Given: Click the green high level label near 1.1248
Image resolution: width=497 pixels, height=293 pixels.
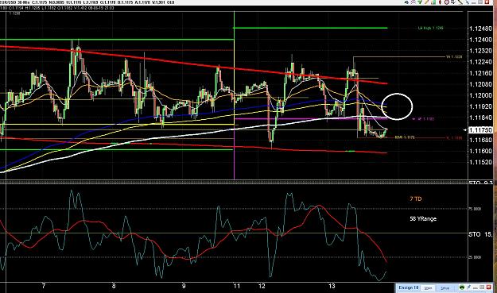Looking at the screenshot, I should click(x=430, y=28).
